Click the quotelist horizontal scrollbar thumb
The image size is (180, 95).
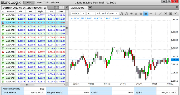(27, 85)
